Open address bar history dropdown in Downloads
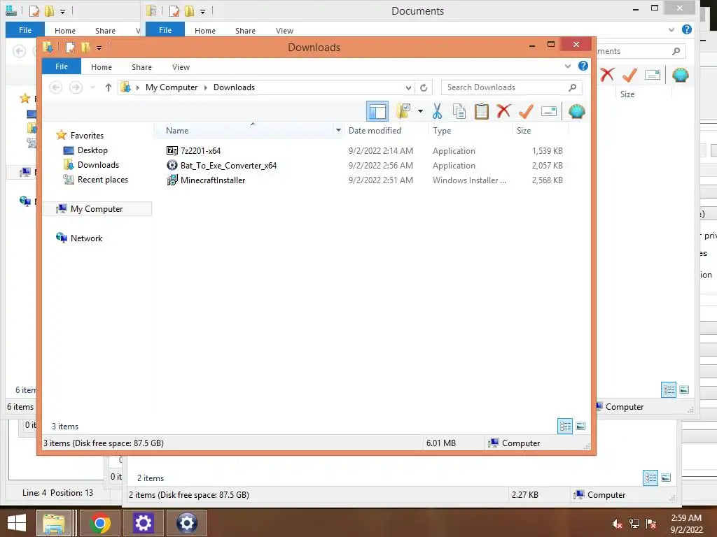 tap(408, 87)
